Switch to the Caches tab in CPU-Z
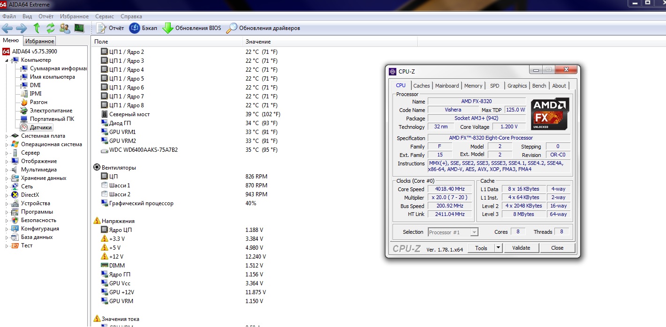The height and width of the screenshot is (327, 666). [421, 86]
